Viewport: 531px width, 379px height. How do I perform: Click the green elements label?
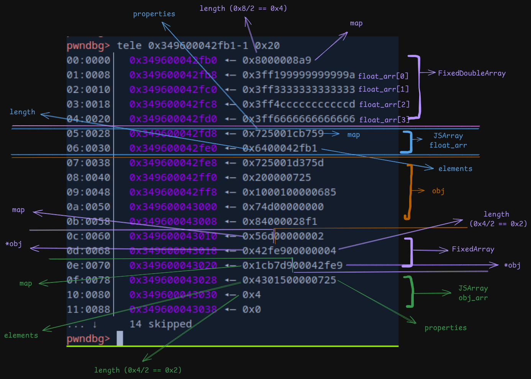(x=21, y=336)
